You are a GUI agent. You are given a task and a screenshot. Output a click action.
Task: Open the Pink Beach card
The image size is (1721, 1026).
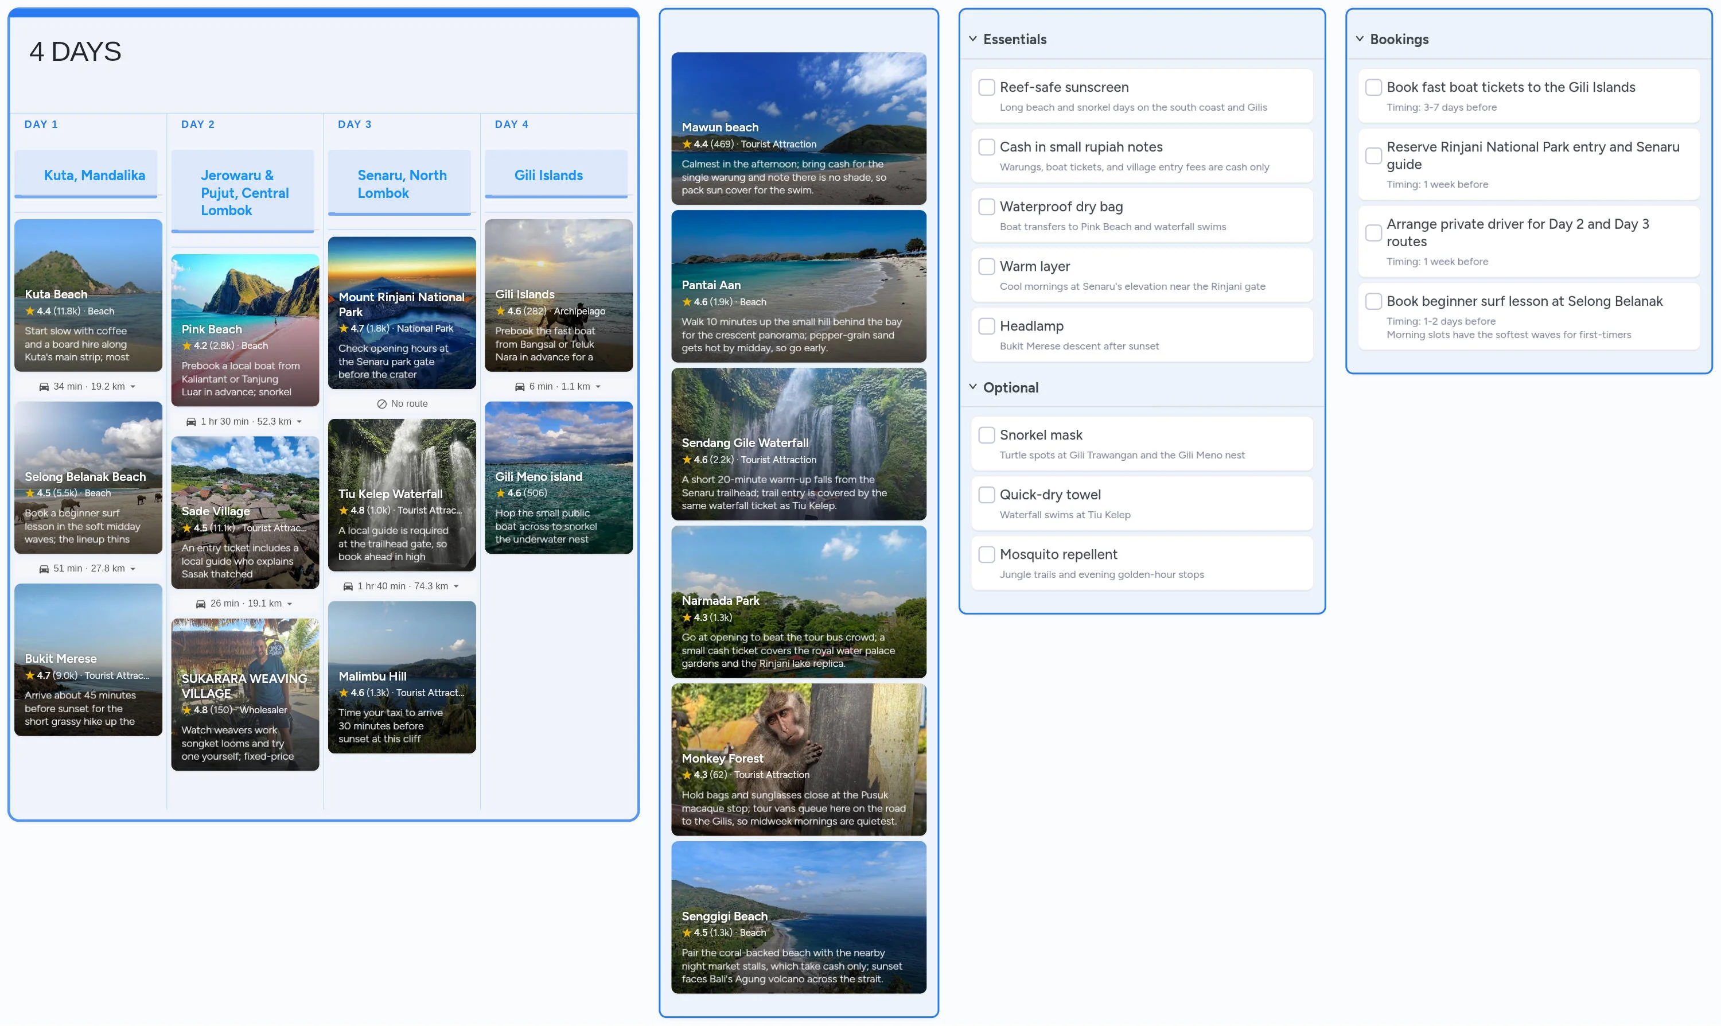coord(246,331)
